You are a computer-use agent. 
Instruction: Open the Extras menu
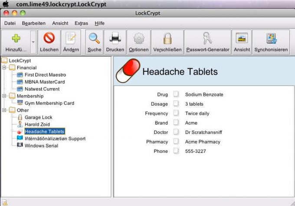click(x=81, y=23)
